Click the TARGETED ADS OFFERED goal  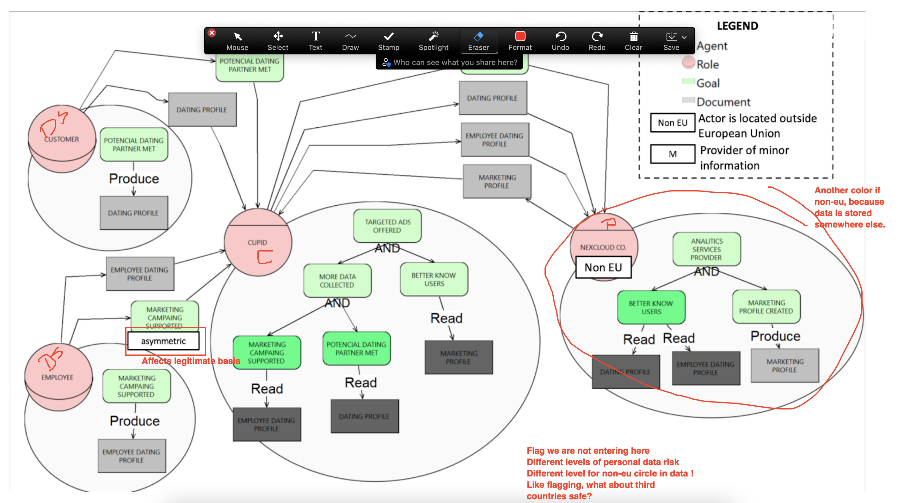387,226
